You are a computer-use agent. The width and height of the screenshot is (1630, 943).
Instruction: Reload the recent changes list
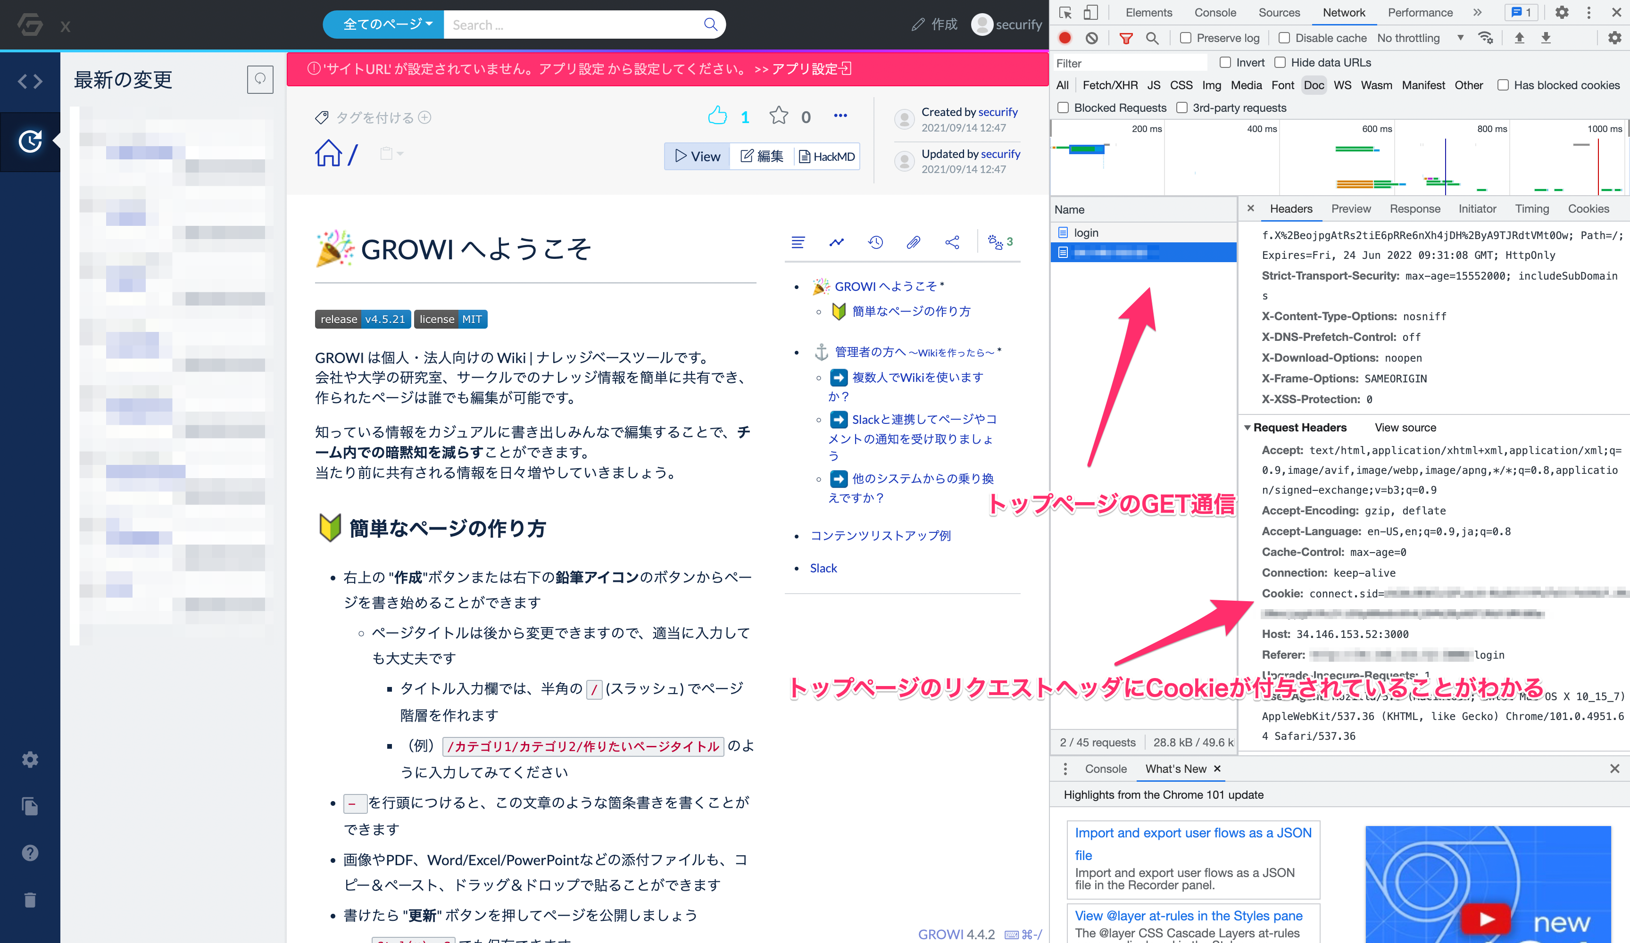(x=260, y=79)
